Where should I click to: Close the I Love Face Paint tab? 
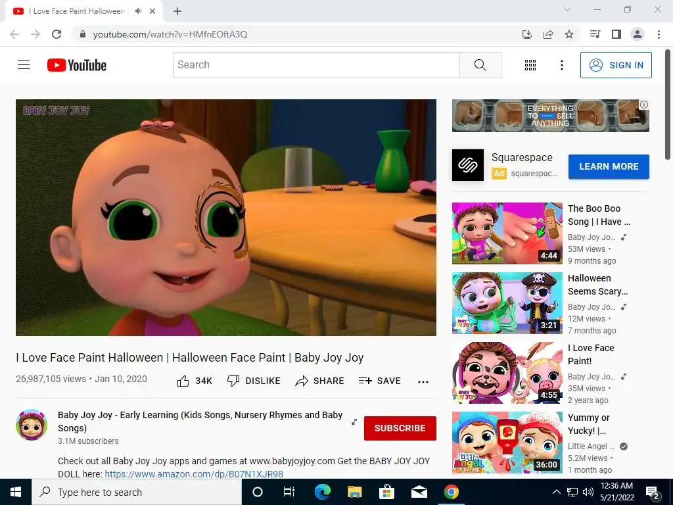tap(152, 11)
